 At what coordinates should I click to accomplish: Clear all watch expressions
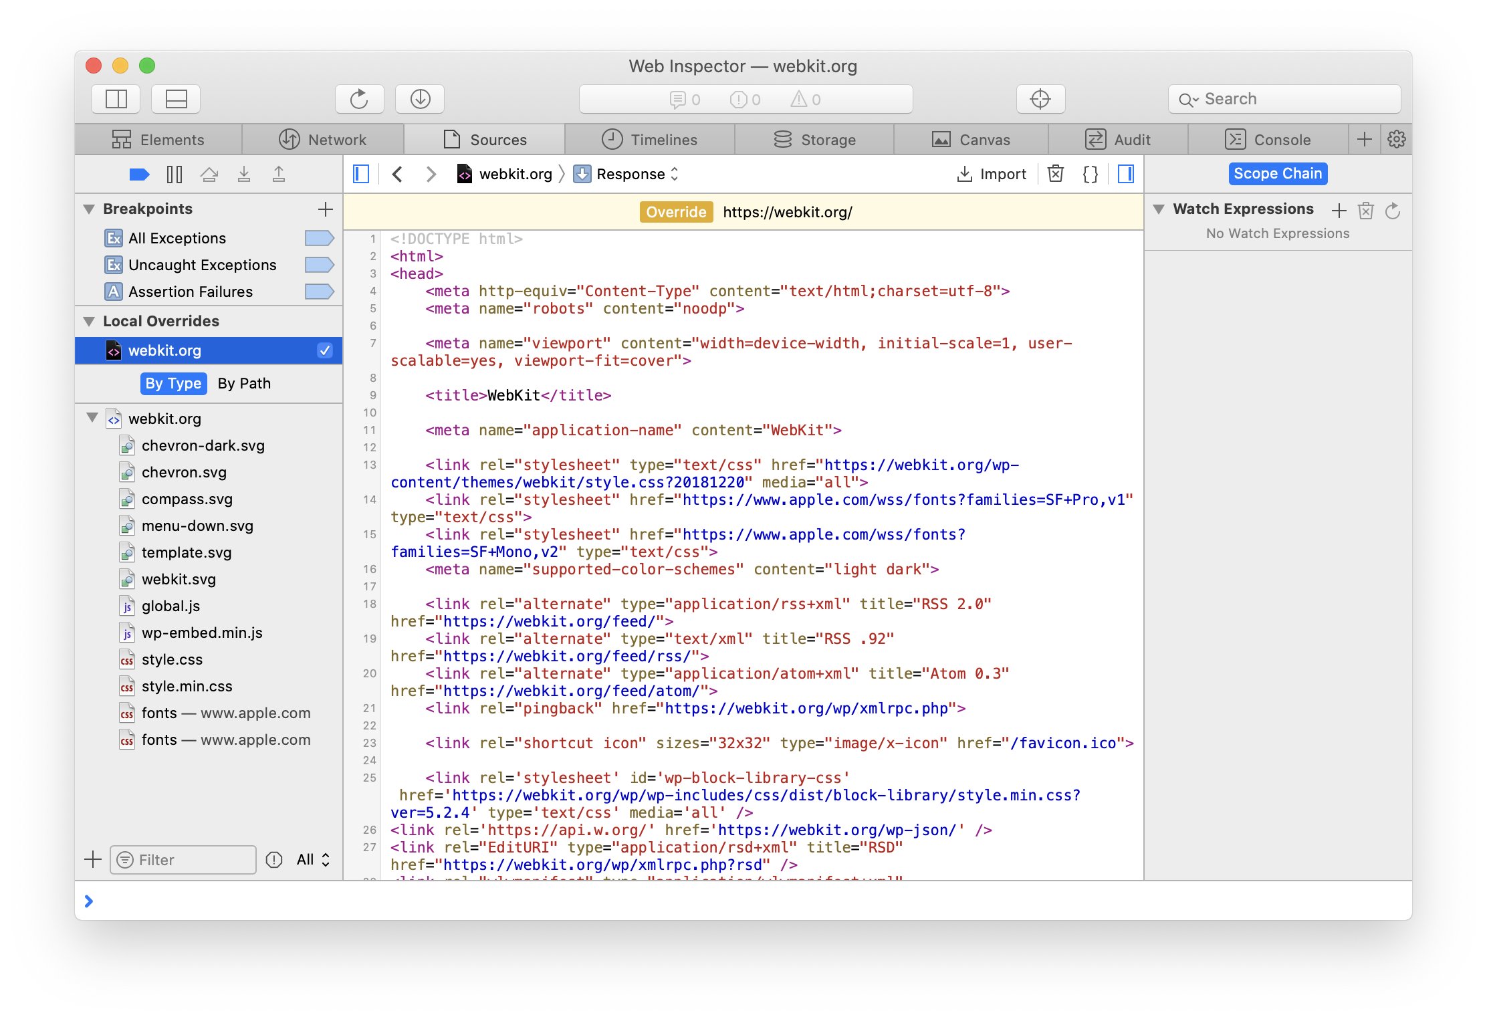pos(1366,211)
